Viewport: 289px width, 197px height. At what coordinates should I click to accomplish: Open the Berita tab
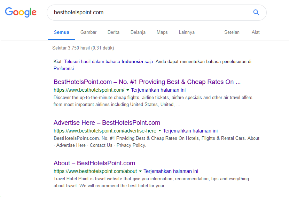[x=114, y=32]
